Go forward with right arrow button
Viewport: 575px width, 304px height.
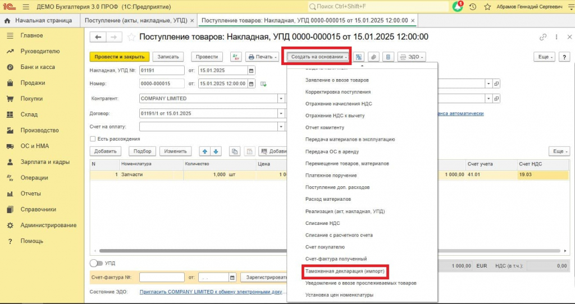(113, 37)
